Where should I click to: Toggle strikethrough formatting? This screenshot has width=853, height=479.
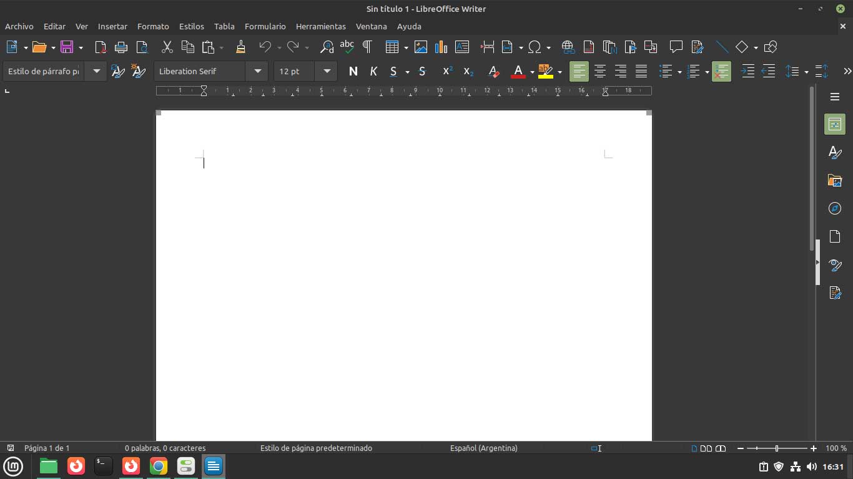click(x=422, y=71)
